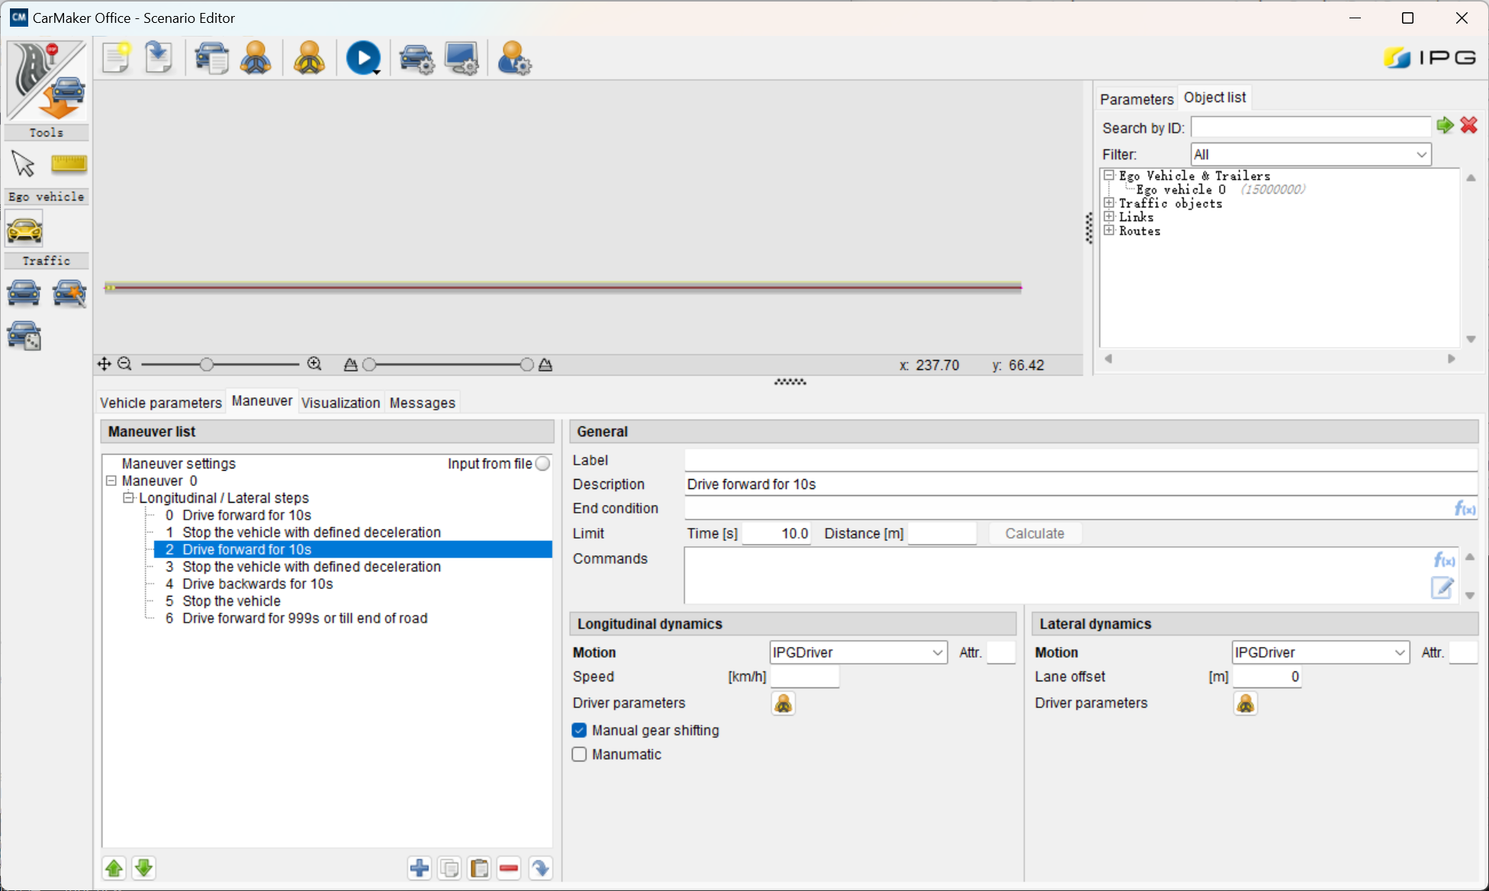Viewport: 1489px width, 891px height.
Task: Add traffic car with orange marker
Action: [69, 293]
